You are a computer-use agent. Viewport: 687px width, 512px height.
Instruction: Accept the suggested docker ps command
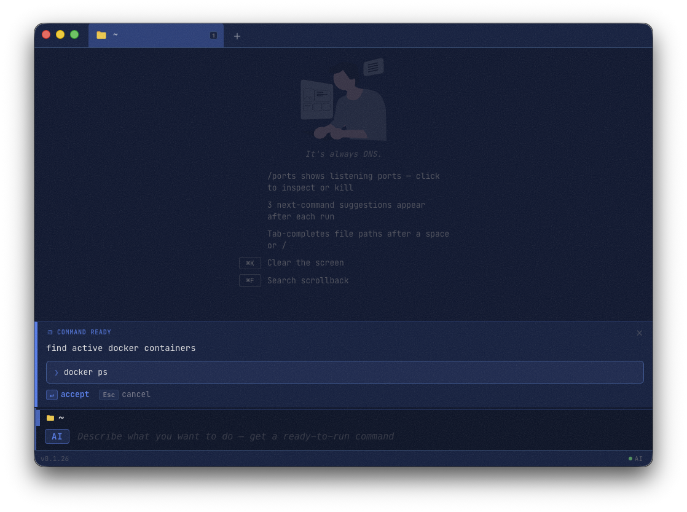pyautogui.click(x=68, y=395)
